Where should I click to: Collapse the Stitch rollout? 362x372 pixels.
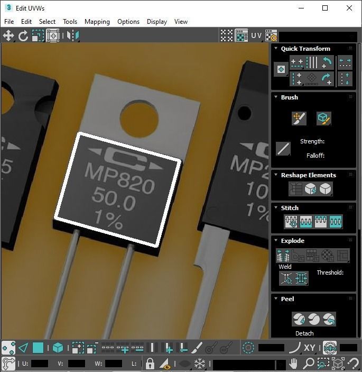[276, 207]
